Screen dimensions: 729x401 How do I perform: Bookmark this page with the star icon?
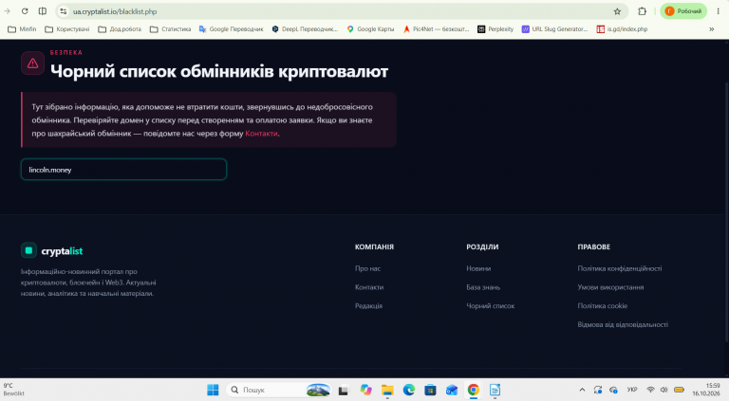point(617,11)
